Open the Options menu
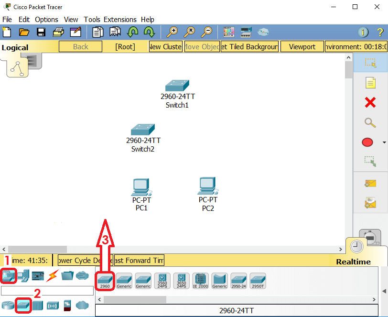Screen dimensions: 388x317 [46, 19]
